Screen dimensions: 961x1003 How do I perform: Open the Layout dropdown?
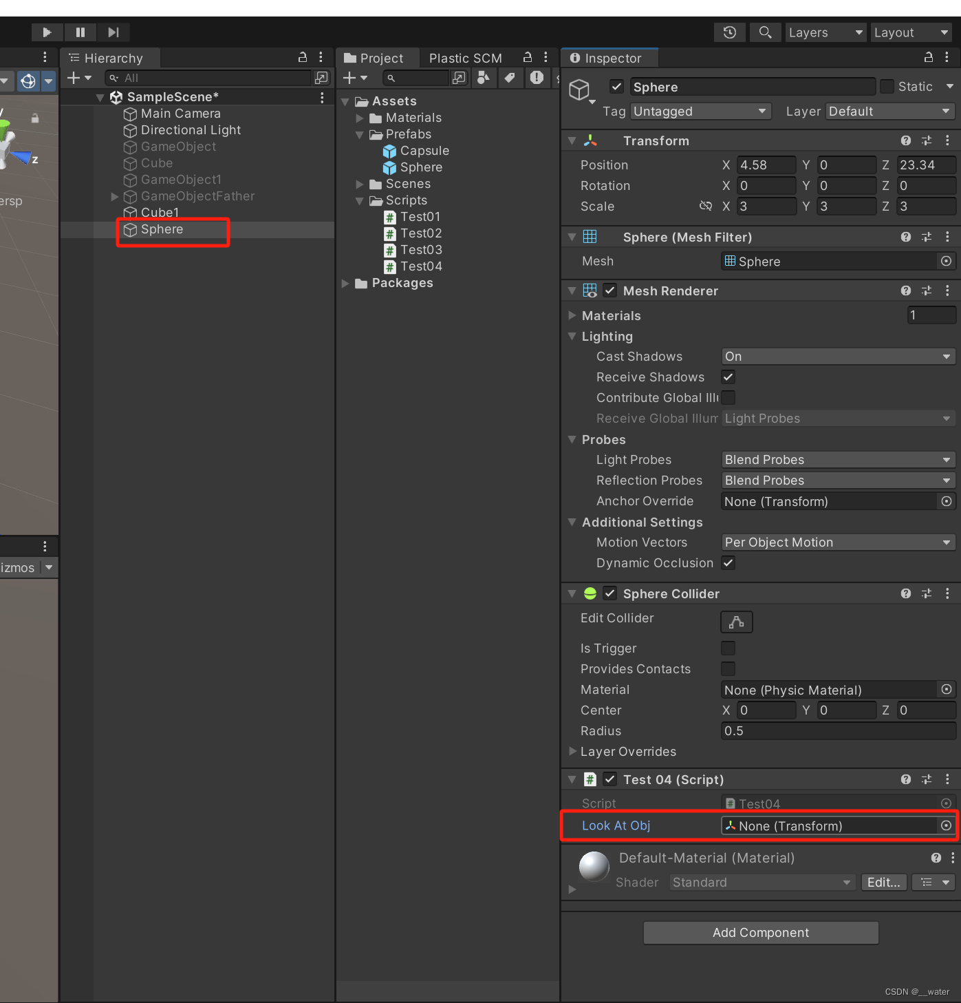911,32
